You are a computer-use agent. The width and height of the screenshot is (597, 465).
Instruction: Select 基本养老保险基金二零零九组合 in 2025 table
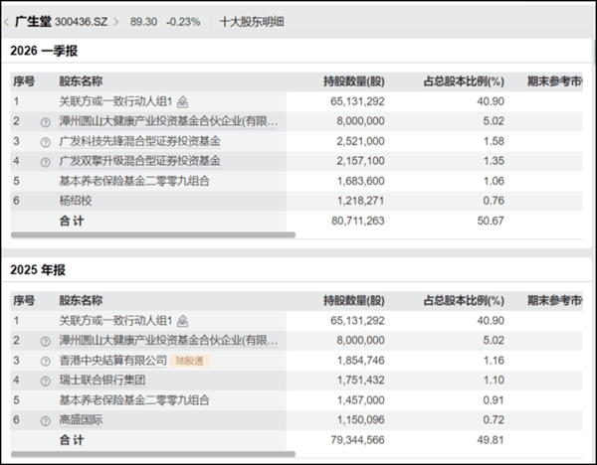pos(134,400)
